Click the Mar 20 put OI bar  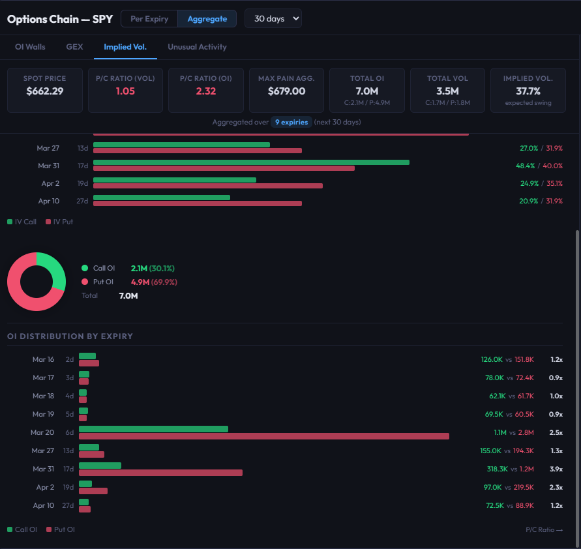click(x=264, y=436)
